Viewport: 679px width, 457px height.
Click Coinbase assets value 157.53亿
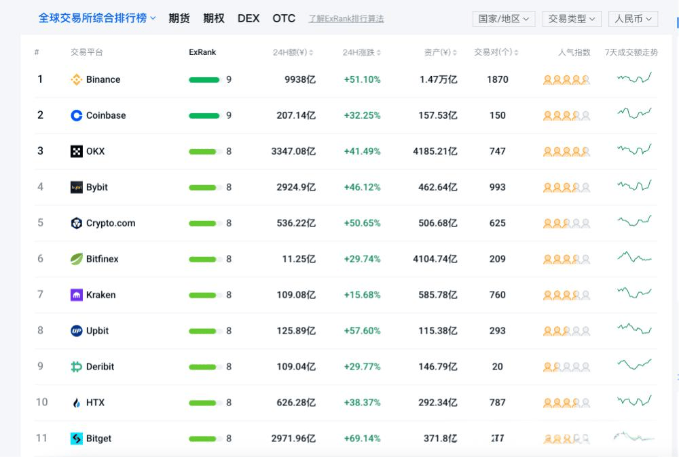click(x=438, y=115)
